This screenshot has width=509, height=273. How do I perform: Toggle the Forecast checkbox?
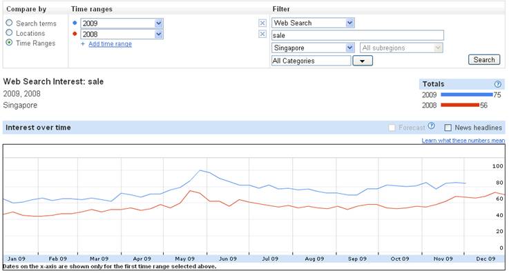(x=392, y=128)
